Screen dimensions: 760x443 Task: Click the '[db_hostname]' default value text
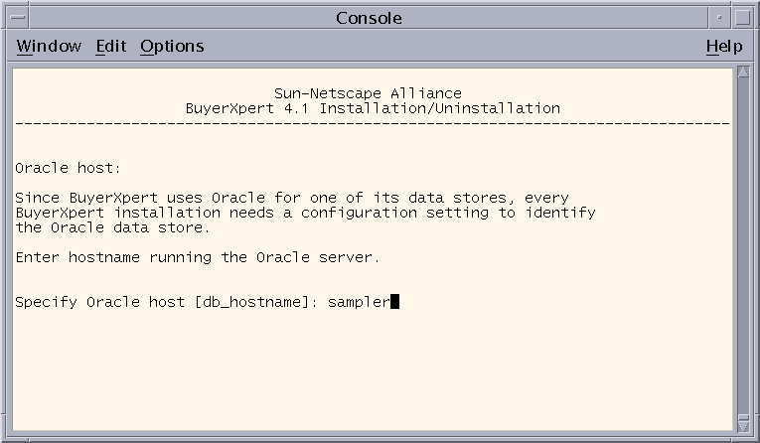pyautogui.click(x=251, y=302)
